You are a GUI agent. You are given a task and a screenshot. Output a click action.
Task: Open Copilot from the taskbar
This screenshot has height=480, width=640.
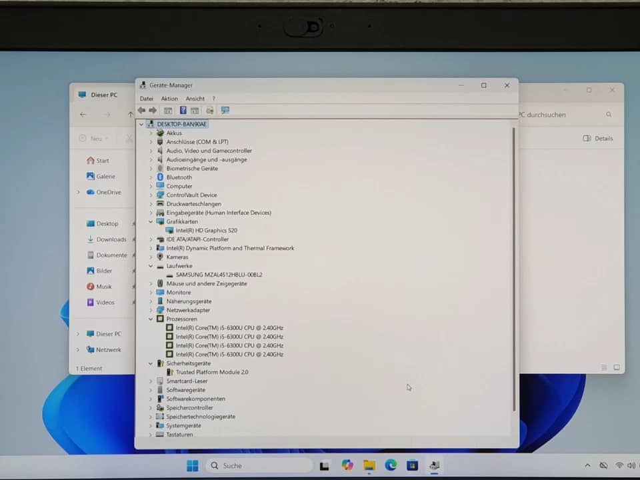347,465
